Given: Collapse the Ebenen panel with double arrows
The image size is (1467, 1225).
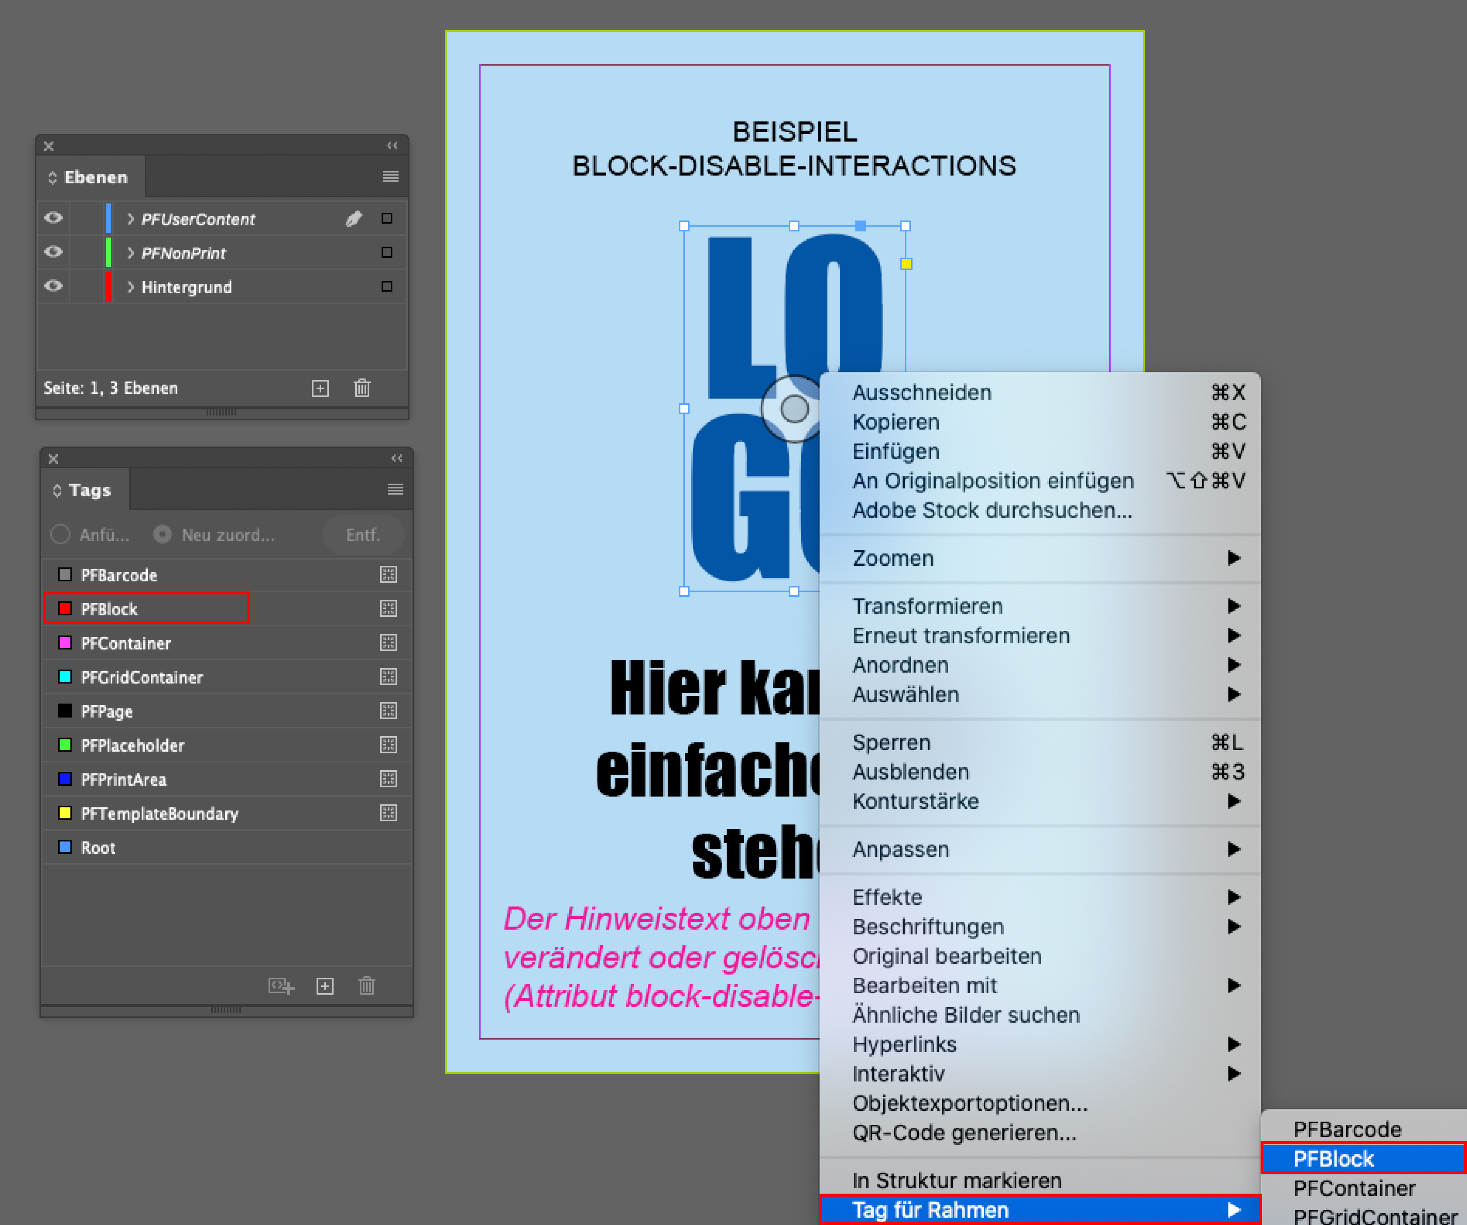Looking at the screenshot, I should click(x=392, y=145).
